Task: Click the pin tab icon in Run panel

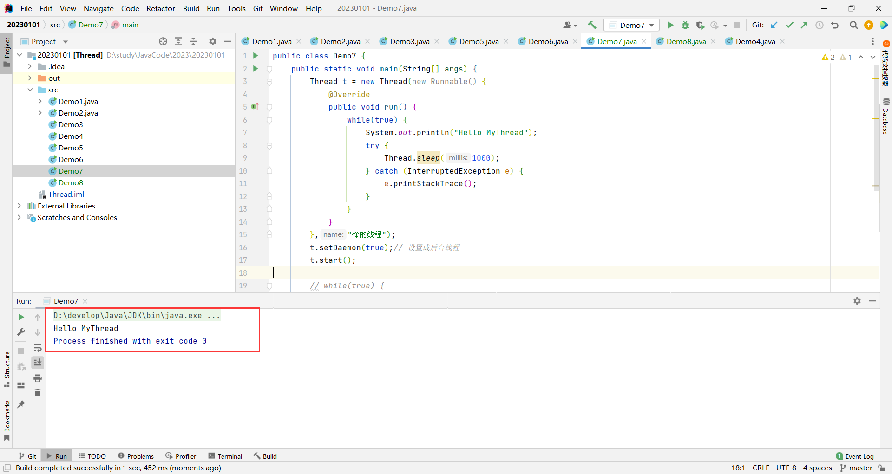Action: pos(21,404)
